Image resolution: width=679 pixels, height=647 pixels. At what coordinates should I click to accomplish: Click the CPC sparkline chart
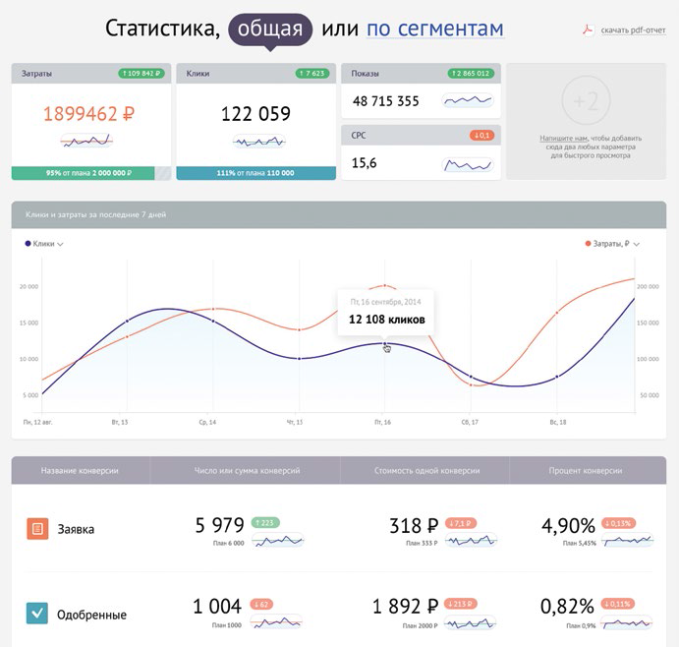[x=468, y=165]
